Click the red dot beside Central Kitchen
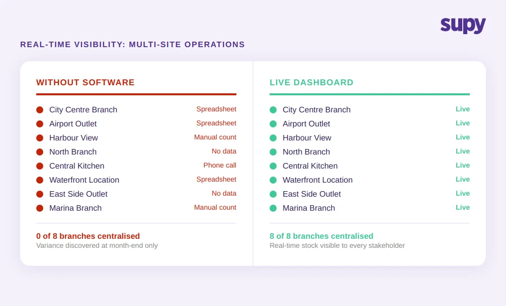The image size is (506, 306). [x=40, y=166]
